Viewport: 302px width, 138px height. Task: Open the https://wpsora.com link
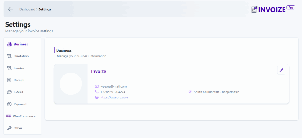pyautogui.click(x=114, y=97)
